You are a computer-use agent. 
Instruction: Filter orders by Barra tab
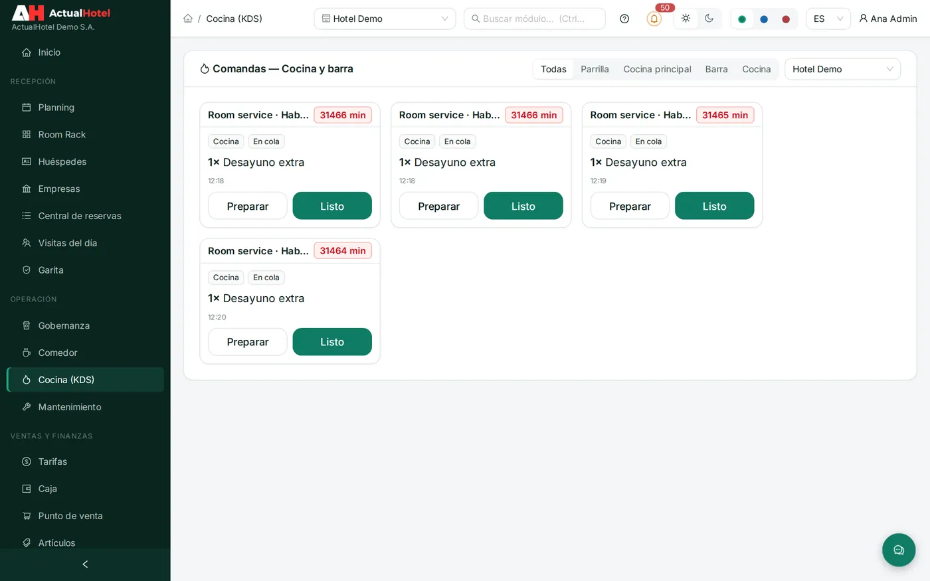pos(716,69)
